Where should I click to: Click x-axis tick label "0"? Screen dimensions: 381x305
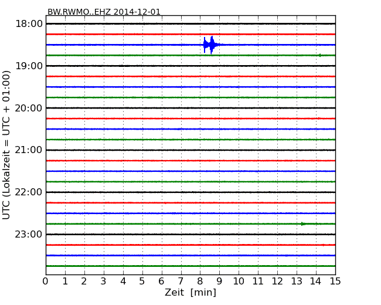point(46,282)
